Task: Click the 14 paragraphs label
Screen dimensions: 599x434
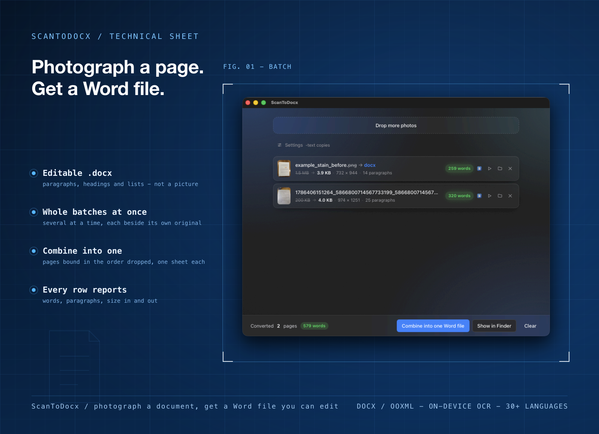Action: 377,173
